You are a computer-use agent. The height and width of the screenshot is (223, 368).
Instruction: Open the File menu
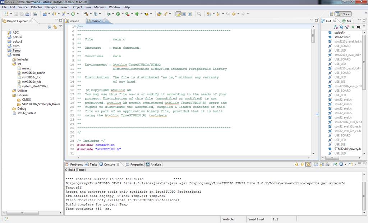pos(4,7)
